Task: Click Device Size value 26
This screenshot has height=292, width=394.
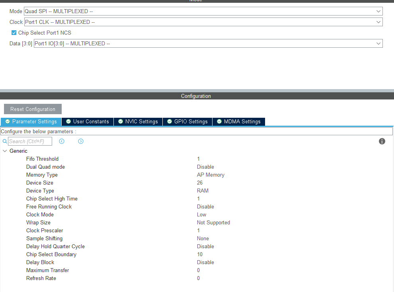Action: pos(200,183)
